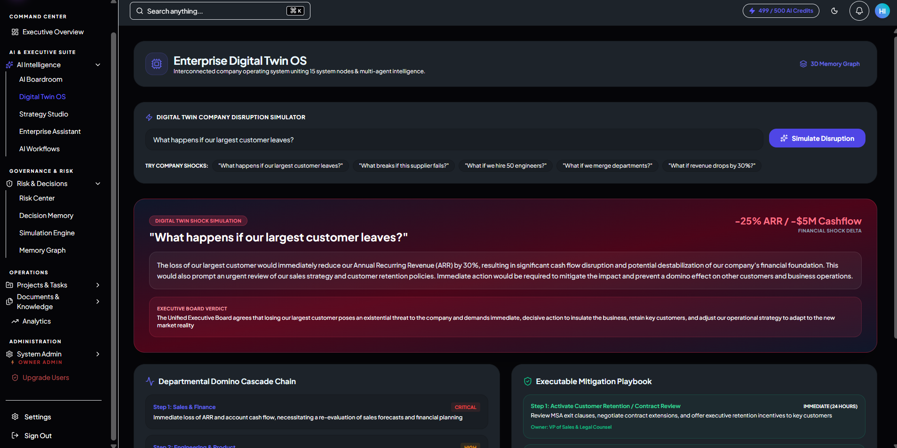Focus the disruption question input field
This screenshot has width=897, height=448.
pyautogui.click(x=454, y=140)
